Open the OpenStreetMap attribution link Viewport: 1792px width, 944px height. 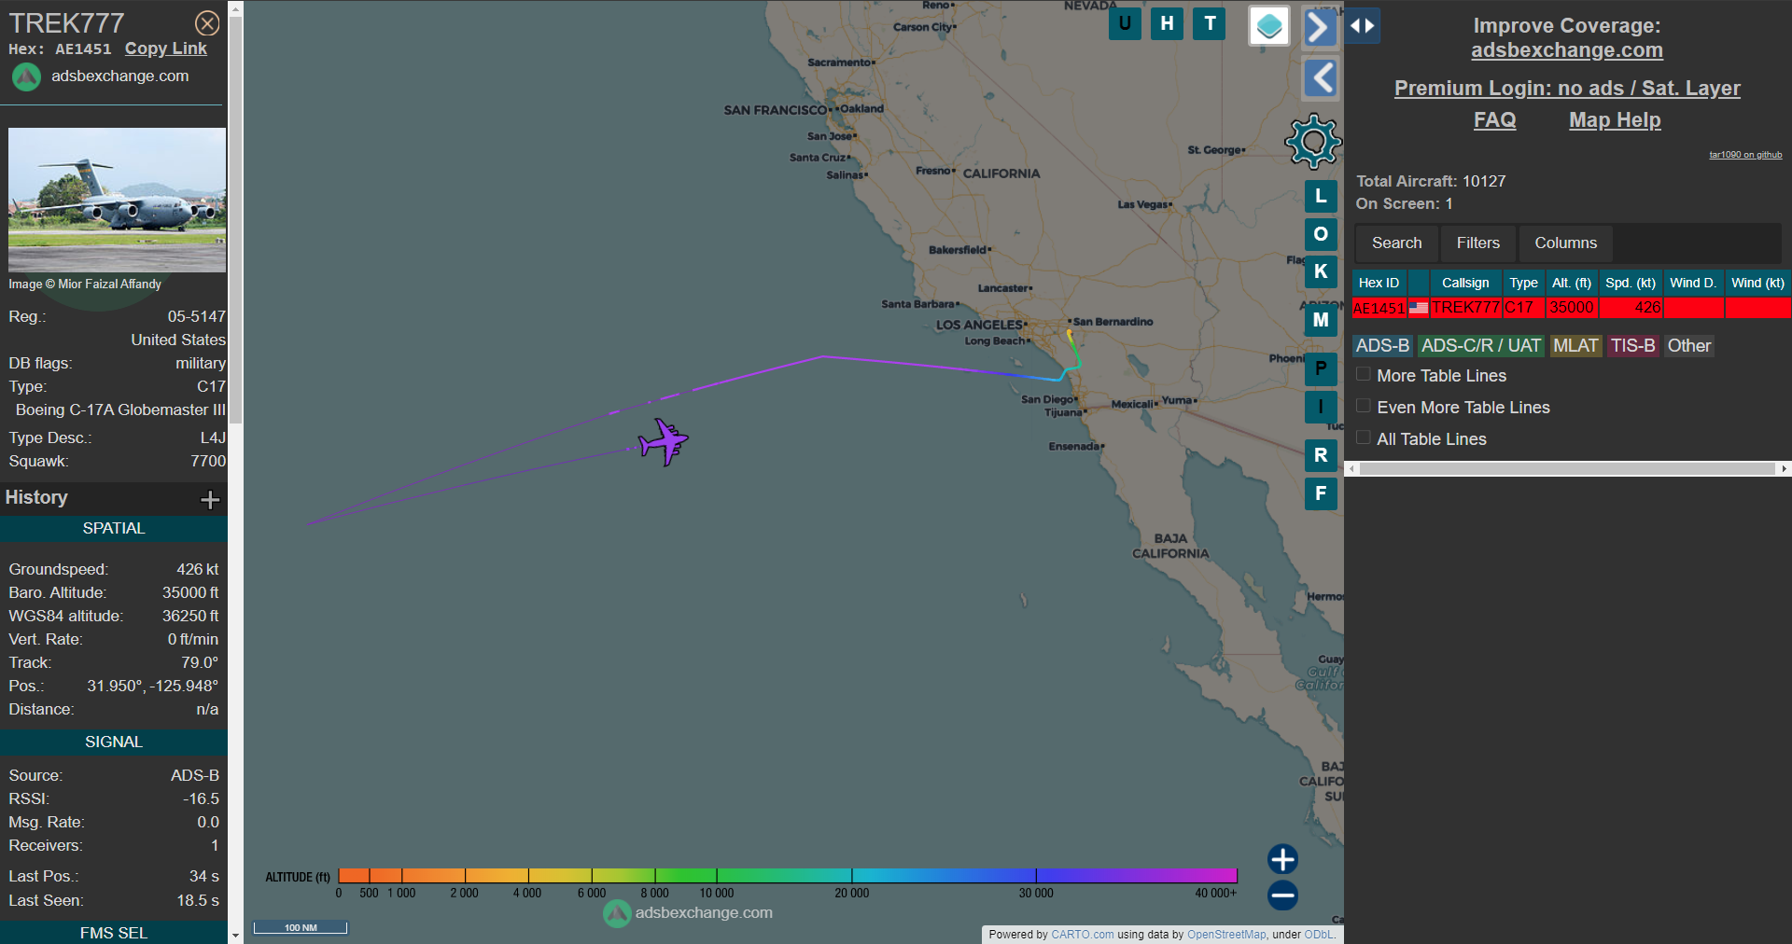(1226, 935)
